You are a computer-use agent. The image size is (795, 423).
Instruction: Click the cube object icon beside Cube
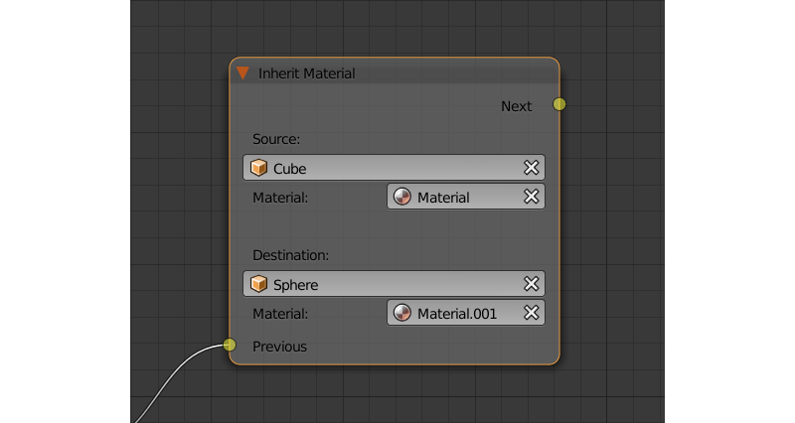258,169
